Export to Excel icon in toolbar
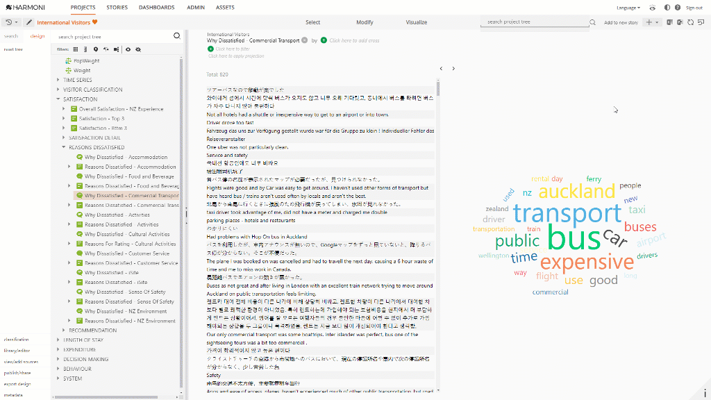The height and width of the screenshot is (400, 711). 670,22
